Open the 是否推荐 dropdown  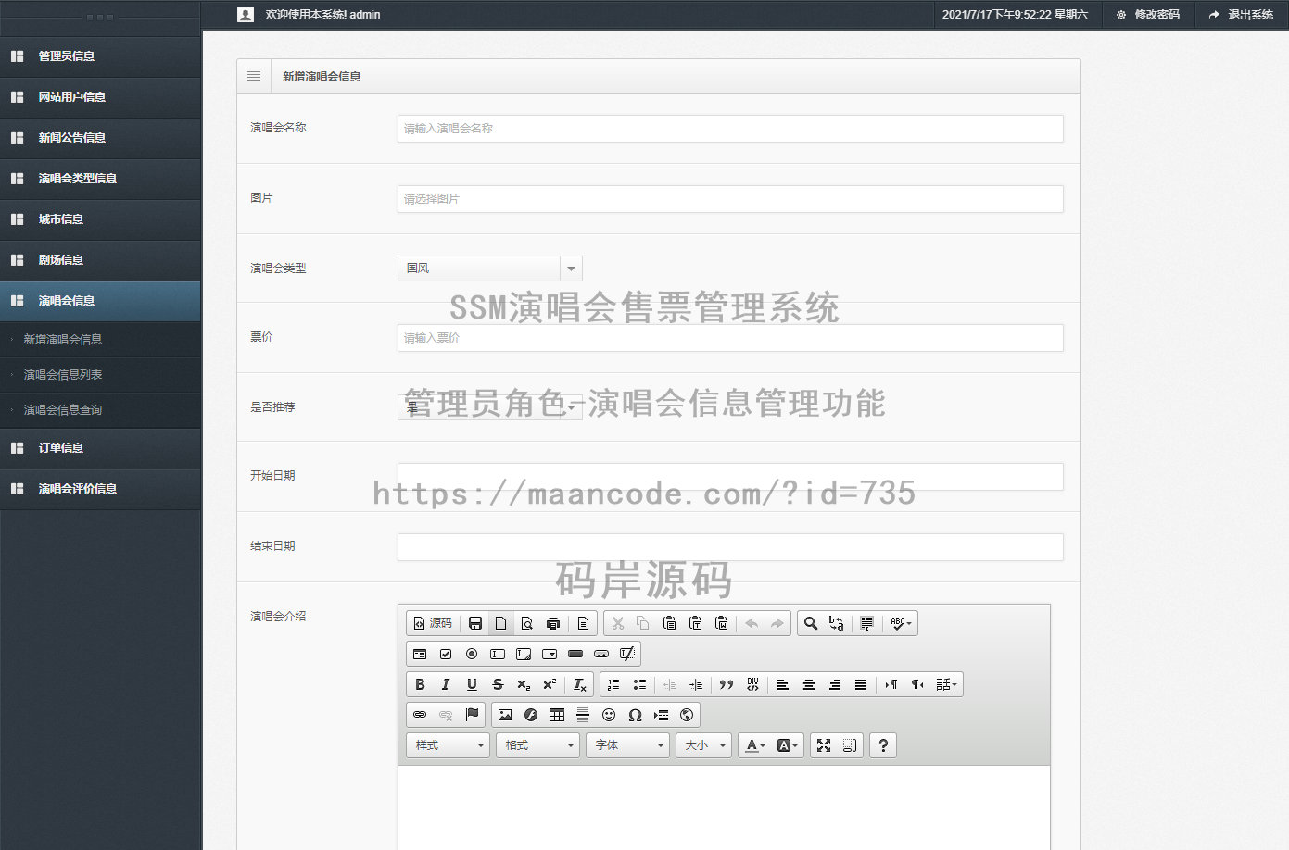pyautogui.click(x=489, y=407)
